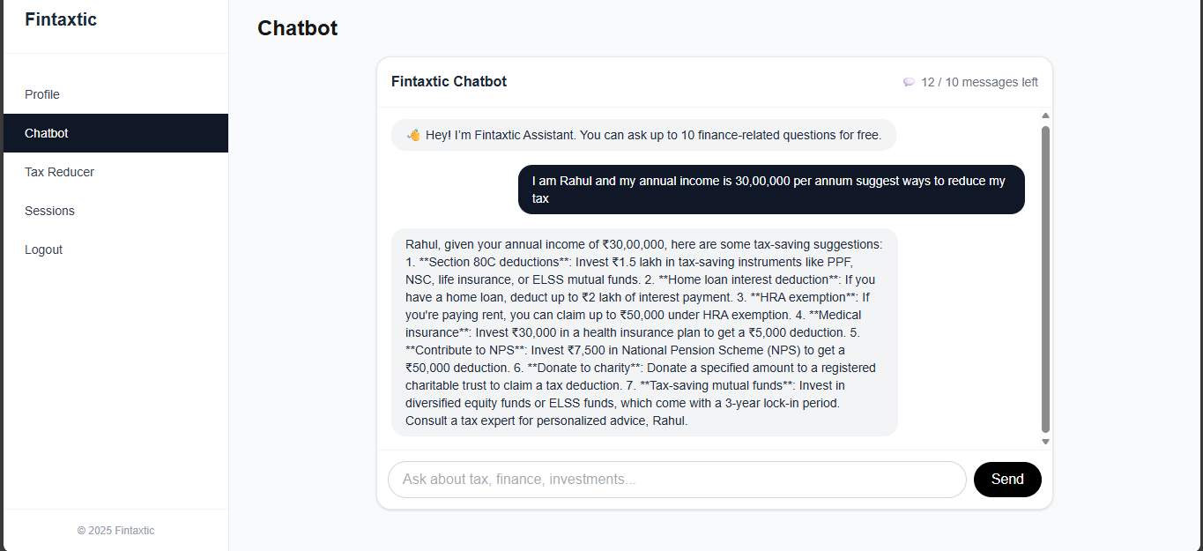
Task: Click the chat vertical scrollbar thumb
Action: tap(1045, 279)
